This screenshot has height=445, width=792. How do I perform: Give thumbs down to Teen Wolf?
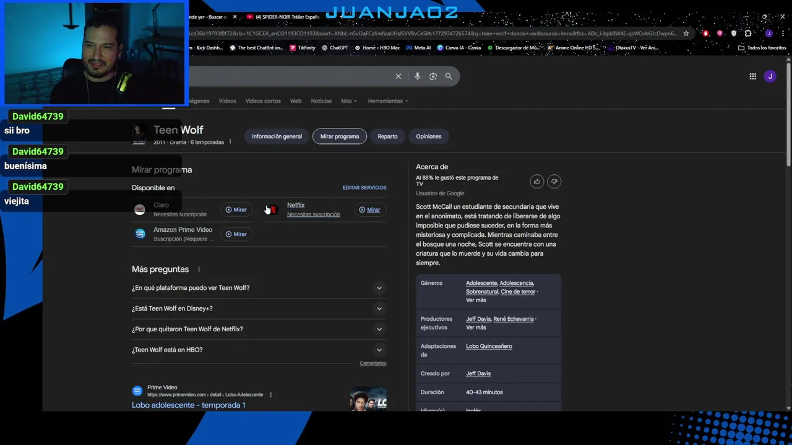click(x=554, y=181)
